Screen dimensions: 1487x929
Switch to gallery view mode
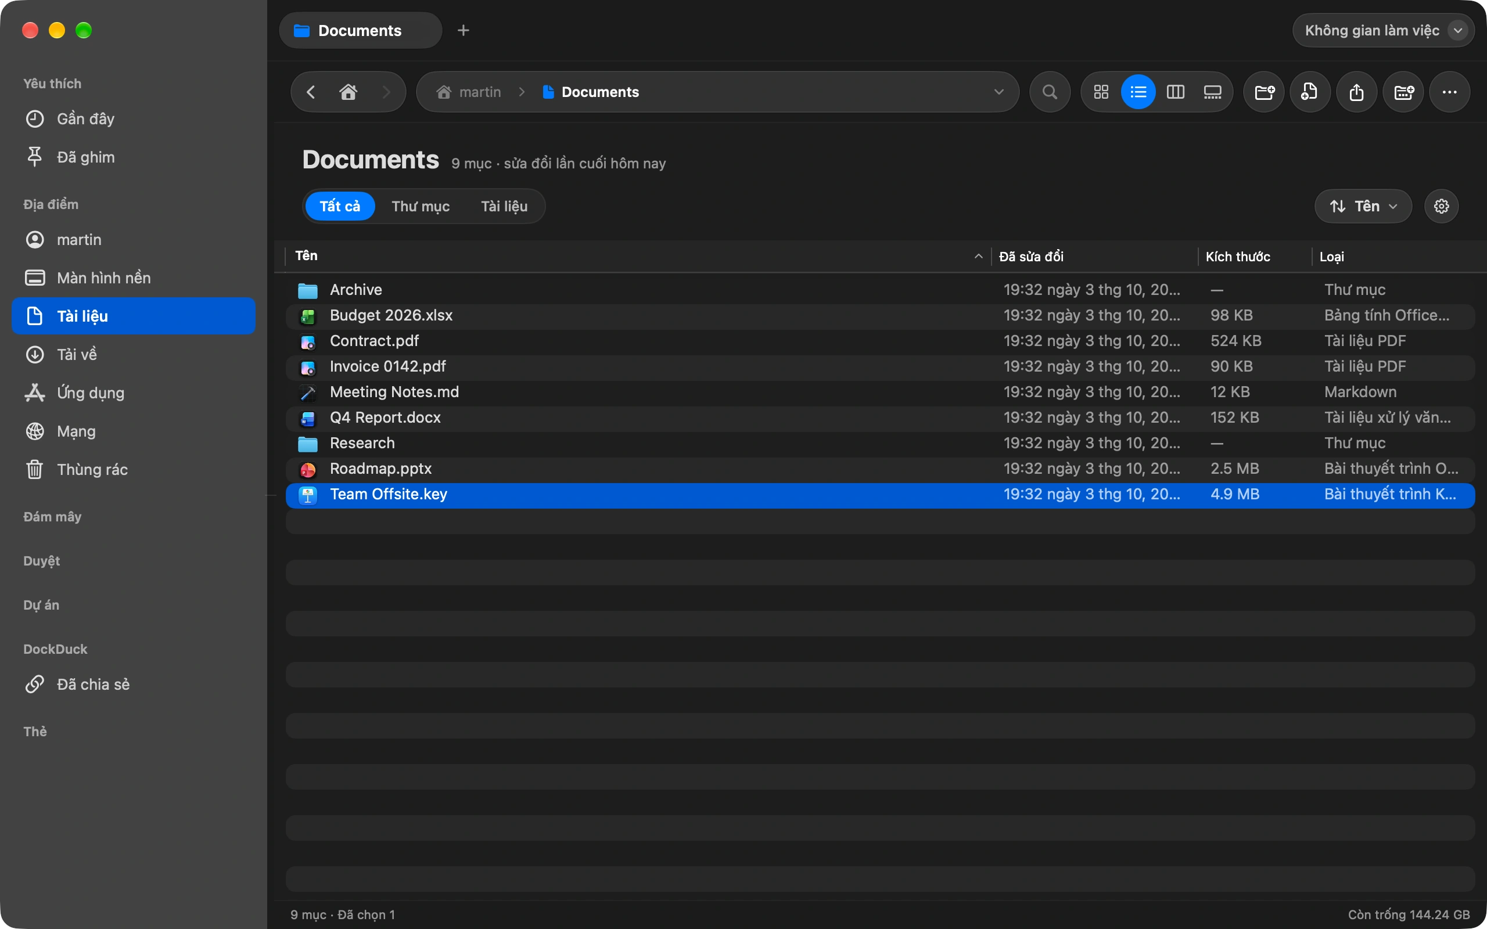(1212, 92)
